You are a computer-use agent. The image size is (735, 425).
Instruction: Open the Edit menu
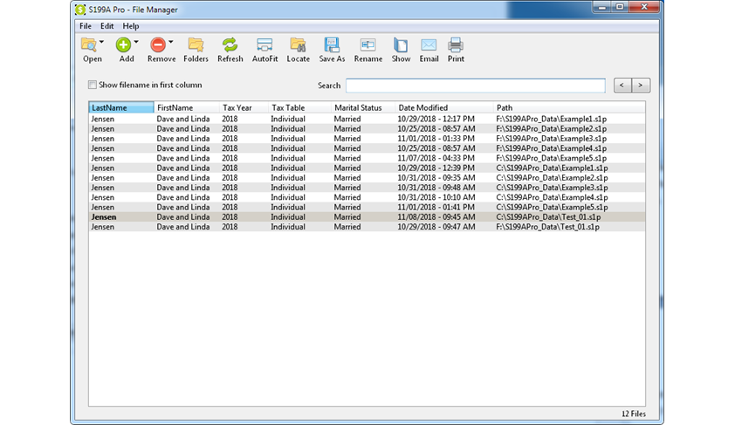click(106, 26)
